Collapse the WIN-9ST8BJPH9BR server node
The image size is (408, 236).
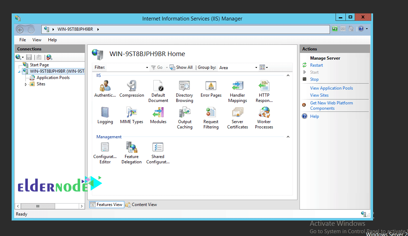[x=19, y=72]
